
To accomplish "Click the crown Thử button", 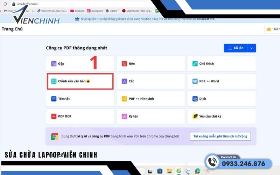I will click(x=272, y=29).
